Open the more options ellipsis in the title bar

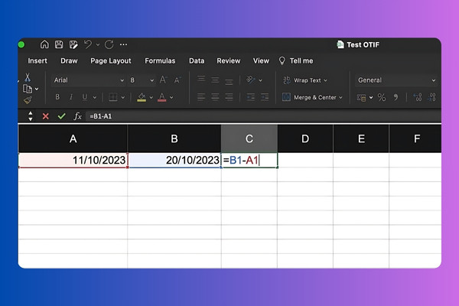tap(123, 44)
